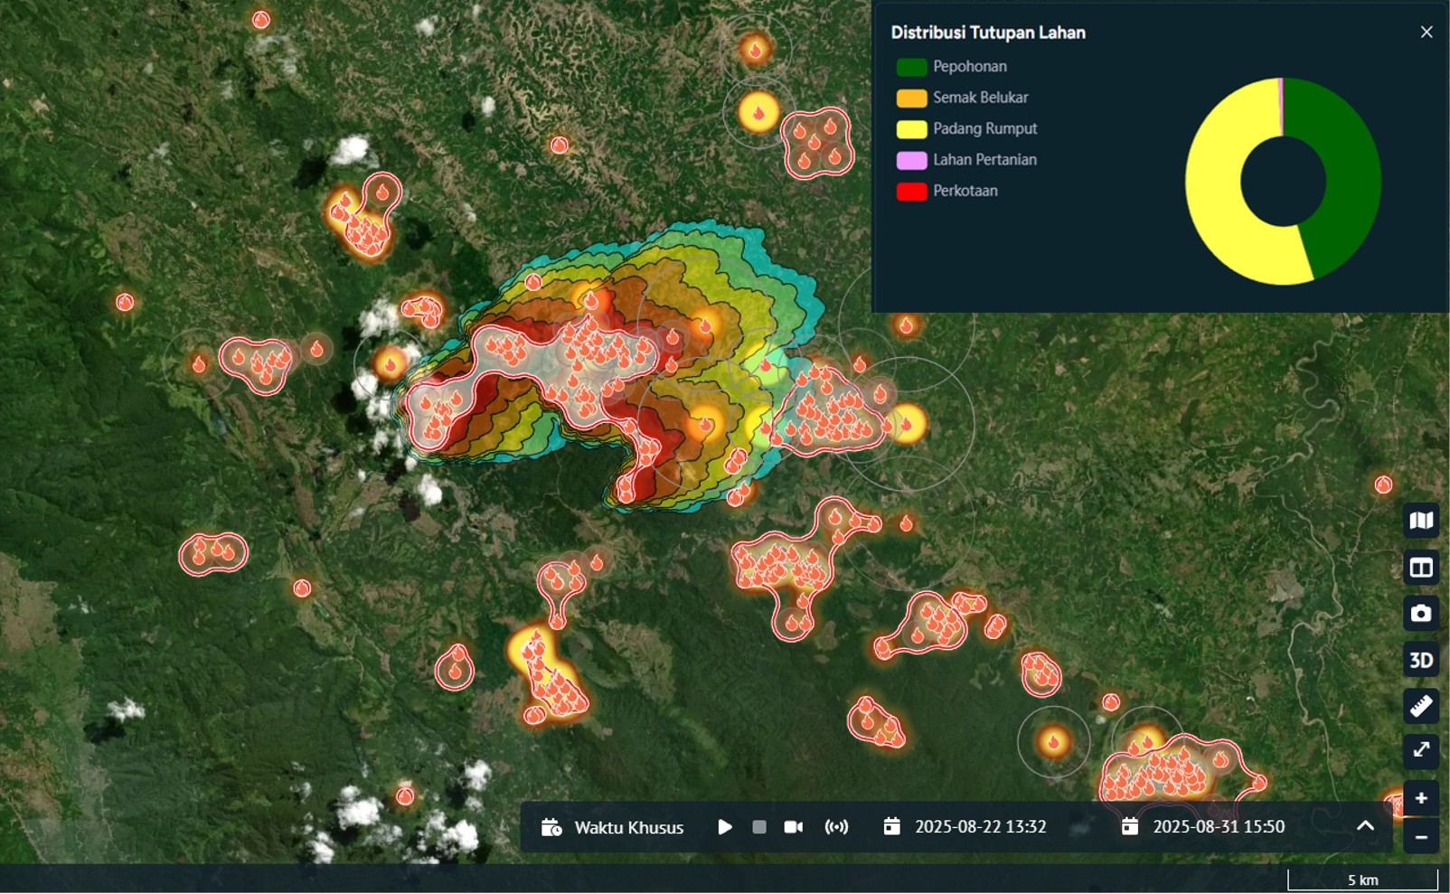The height and width of the screenshot is (894, 1450).
Task: Toggle Pepohonan legend color swatch
Action: 911,67
